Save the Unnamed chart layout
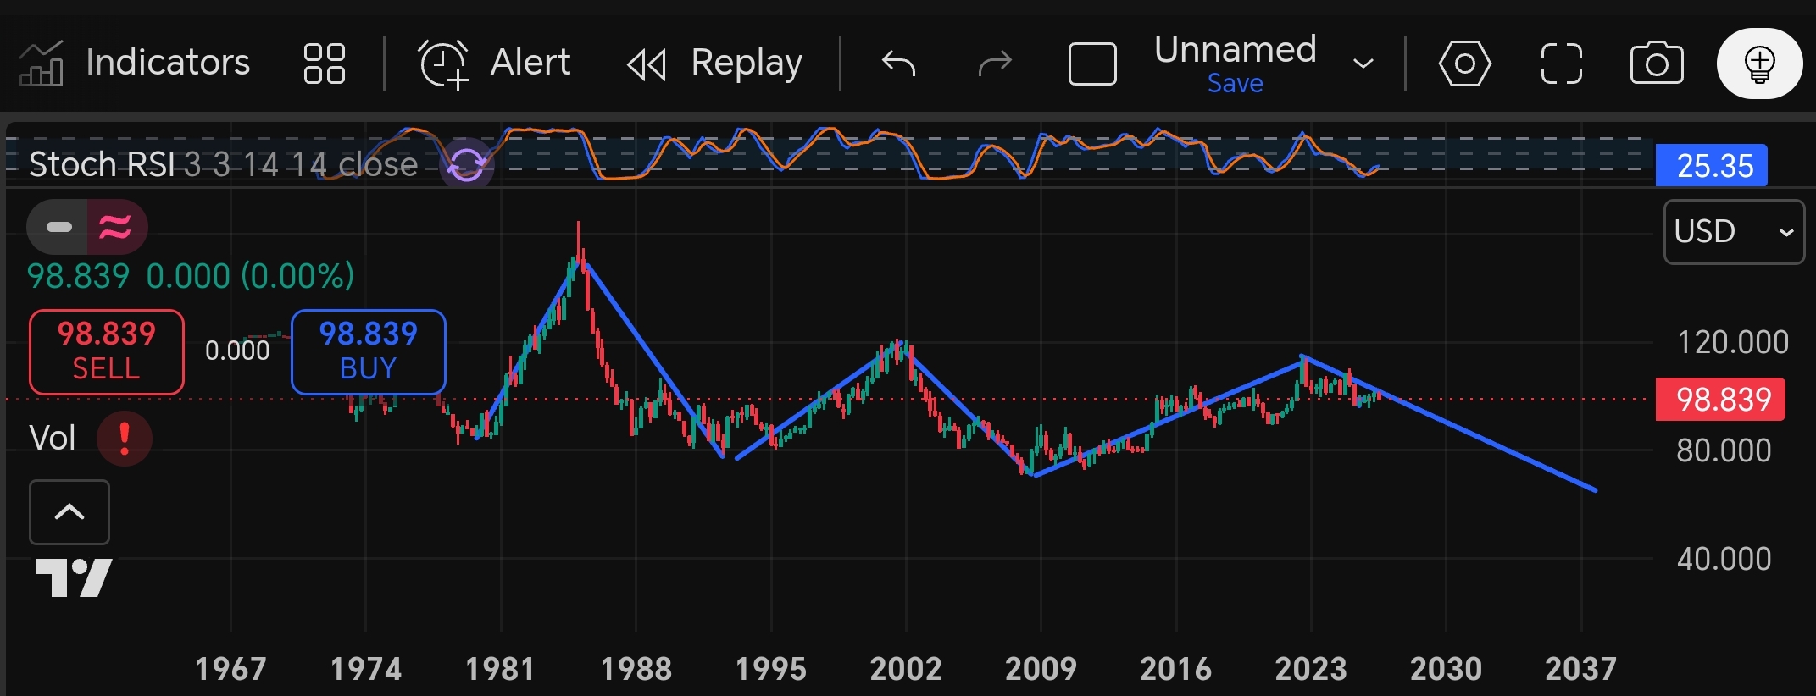Image resolution: width=1816 pixels, height=696 pixels. coord(1235,83)
